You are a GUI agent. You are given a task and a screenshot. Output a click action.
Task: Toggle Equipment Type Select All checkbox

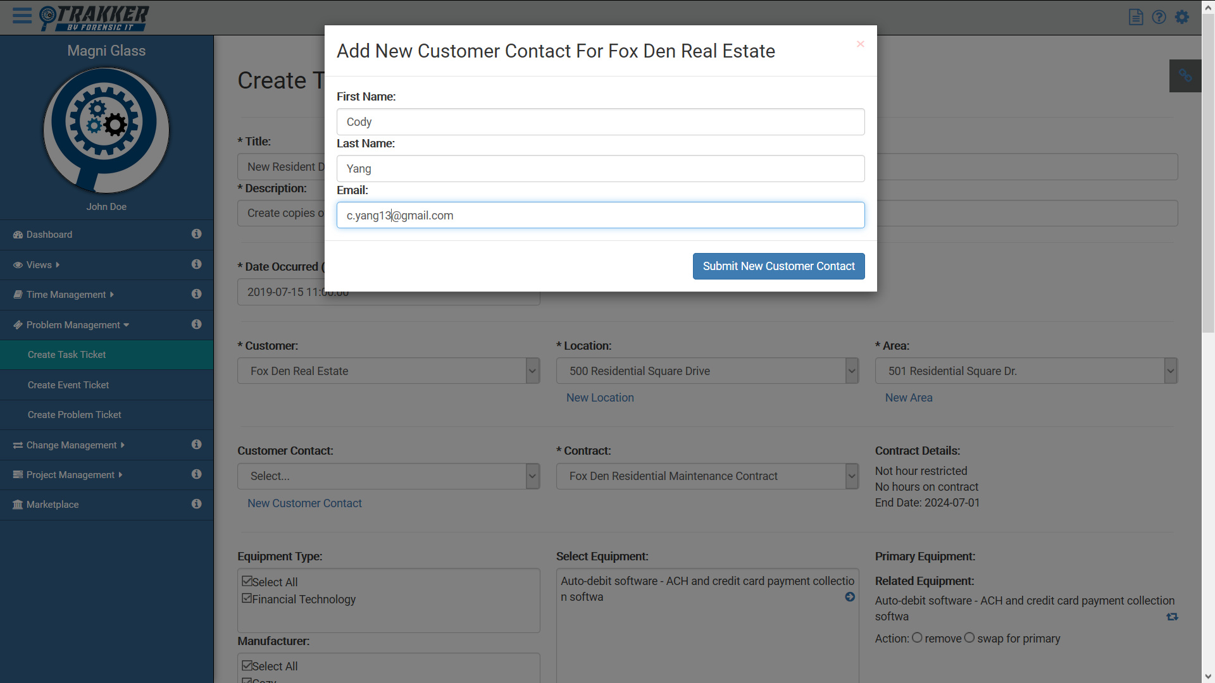point(247,581)
